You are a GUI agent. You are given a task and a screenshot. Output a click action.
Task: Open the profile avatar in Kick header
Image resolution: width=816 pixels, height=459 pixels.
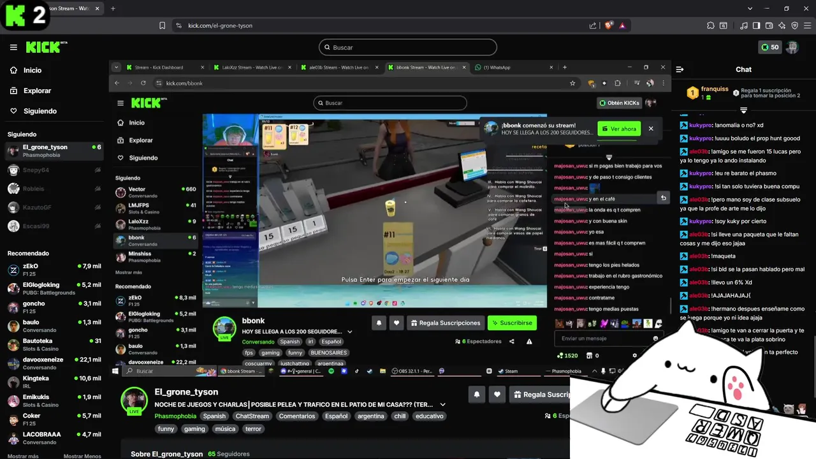pos(792,47)
